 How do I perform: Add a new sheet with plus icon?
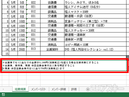88,89
